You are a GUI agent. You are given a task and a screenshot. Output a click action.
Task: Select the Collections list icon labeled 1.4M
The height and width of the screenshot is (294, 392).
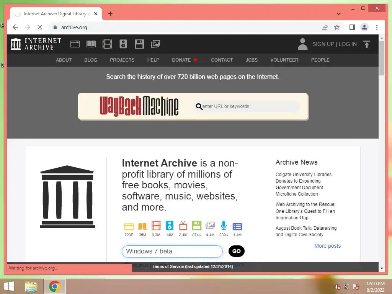pyautogui.click(x=237, y=227)
